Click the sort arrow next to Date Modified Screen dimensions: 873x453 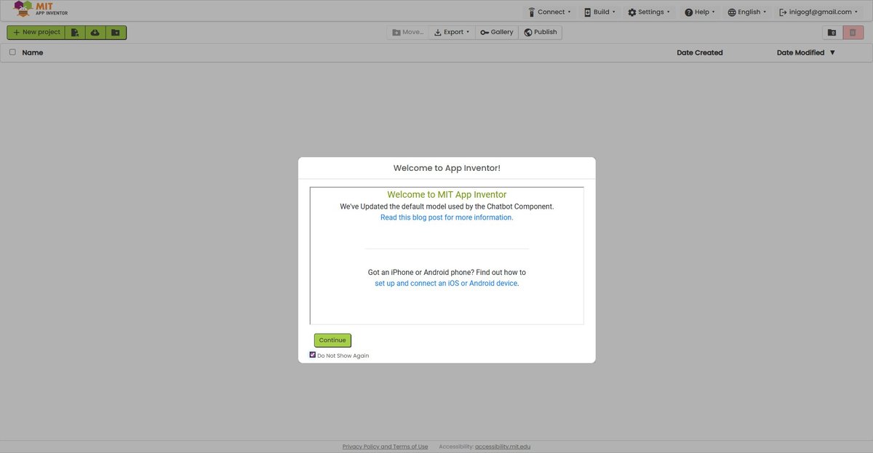pos(832,52)
